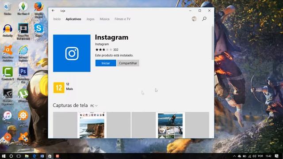Open the red app on taskbar

pyautogui.click(x=57, y=156)
